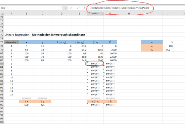The height and width of the screenshot is (124, 185).
Task: Open the Insert Function fx button
Action: (x=84, y=8)
